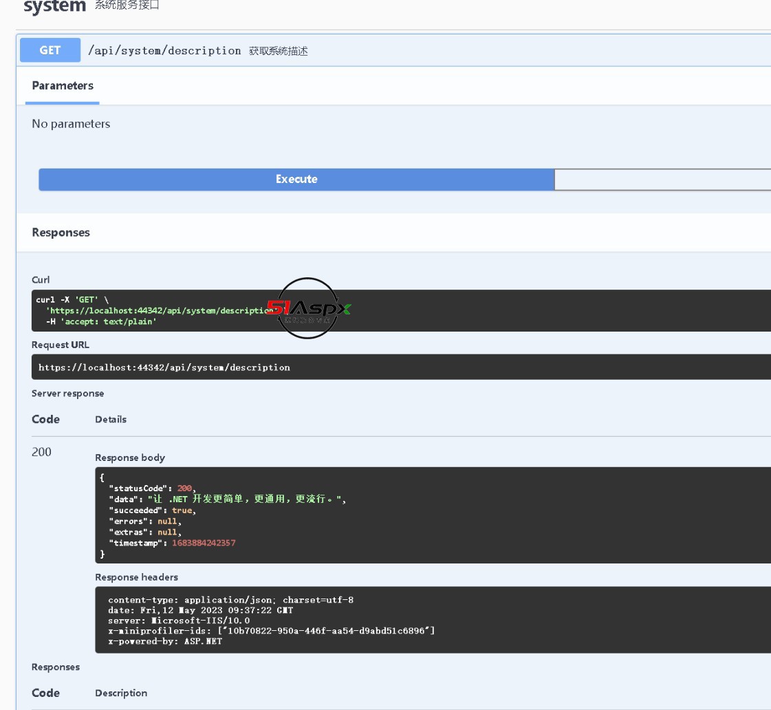Click the content-type response header line
This screenshot has width=771, height=710.
click(230, 600)
